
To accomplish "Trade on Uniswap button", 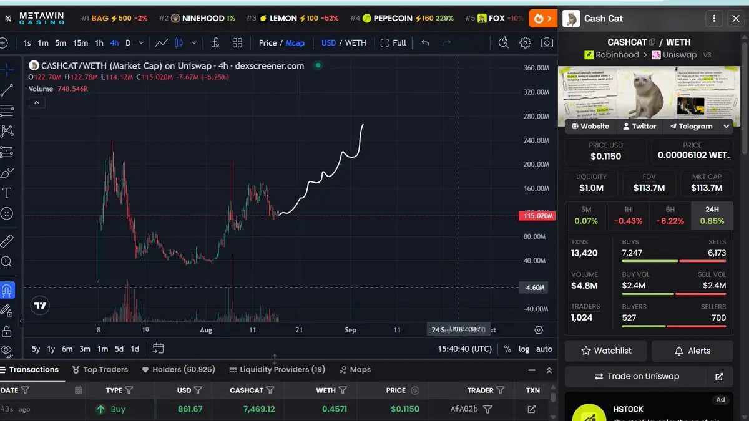I will pos(637,377).
